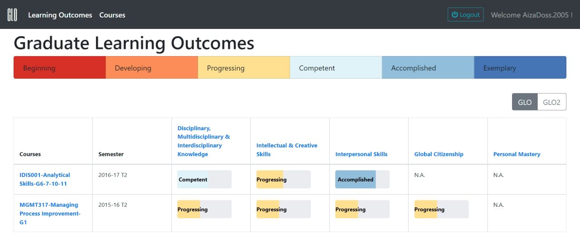Image resolution: width=580 pixels, height=233 pixels.
Task: Open MGMT317-Managing Process Improvement course link
Action: (x=50, y=214)
